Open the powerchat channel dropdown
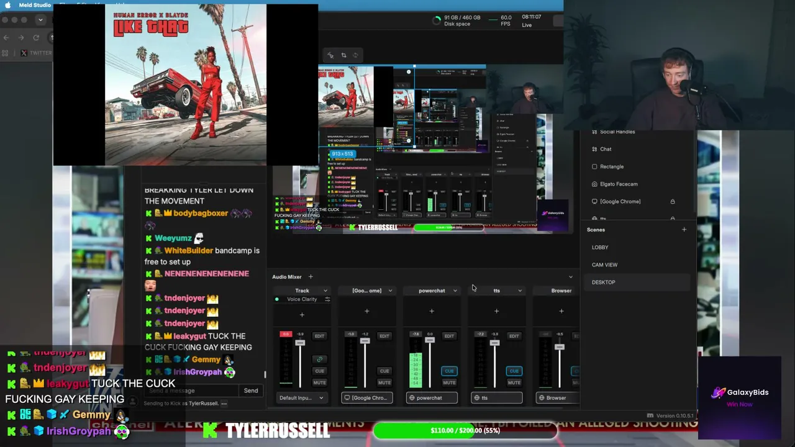Image resolution: width=795 pixels, height=447 pixels. pyautogui.click(x=455, y=291)
